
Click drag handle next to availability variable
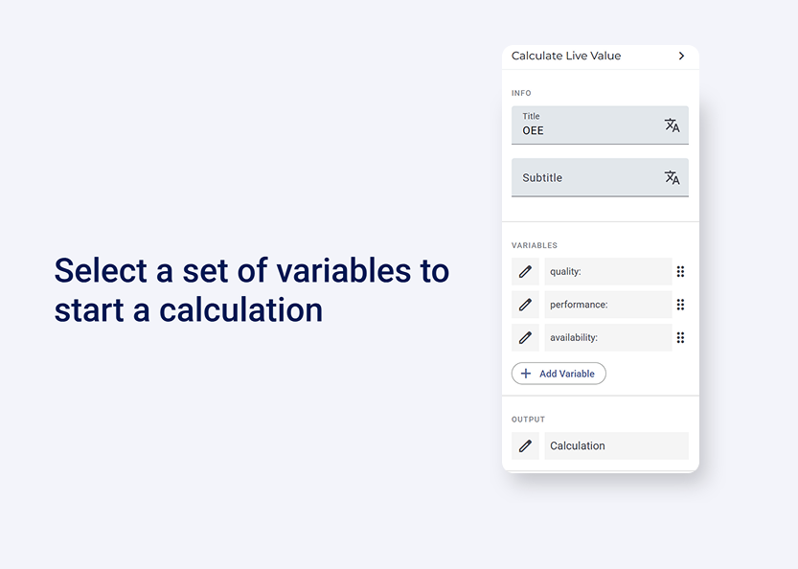pos(680,337)
